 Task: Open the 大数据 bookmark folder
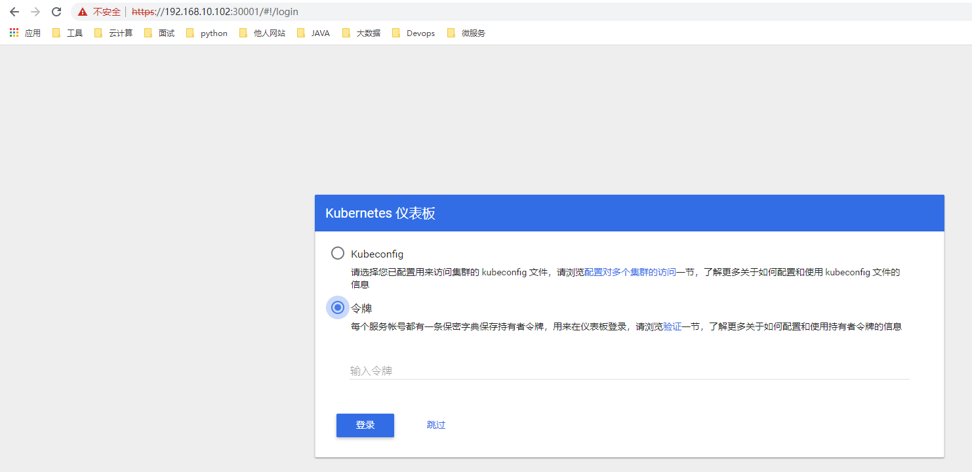(x=361, y=33)
